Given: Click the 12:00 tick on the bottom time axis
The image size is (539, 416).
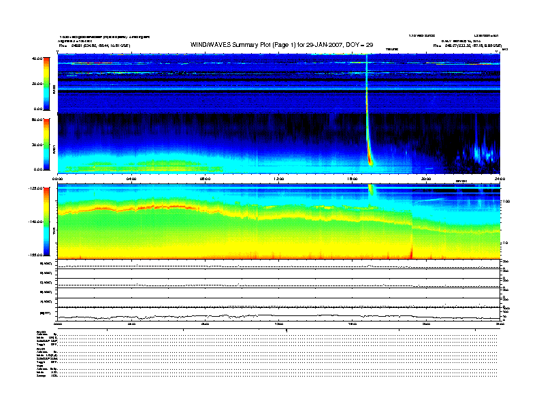Looking at the screenshot, I should tap(279, 324).
